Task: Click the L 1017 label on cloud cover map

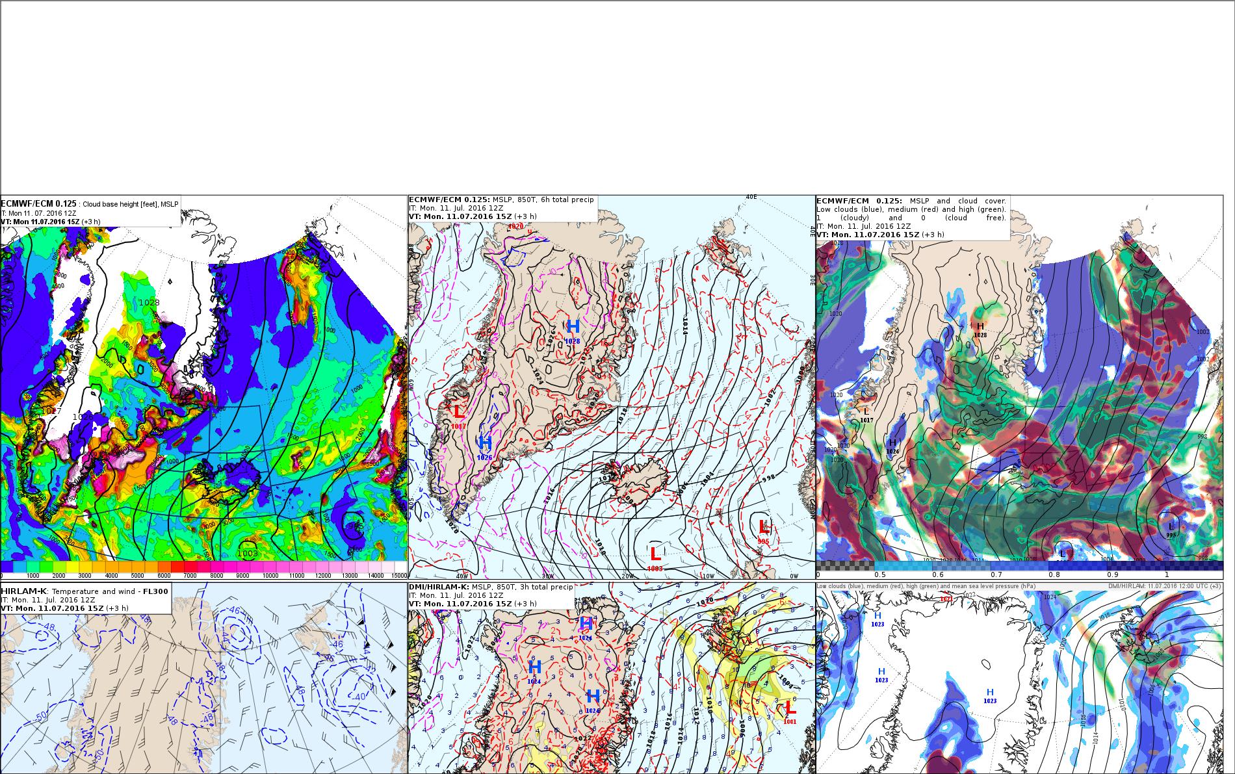Action: tap(866, 415)
